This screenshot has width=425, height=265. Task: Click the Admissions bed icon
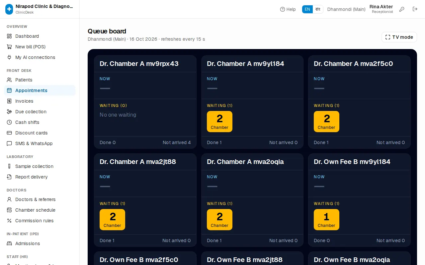coord(9,243)
